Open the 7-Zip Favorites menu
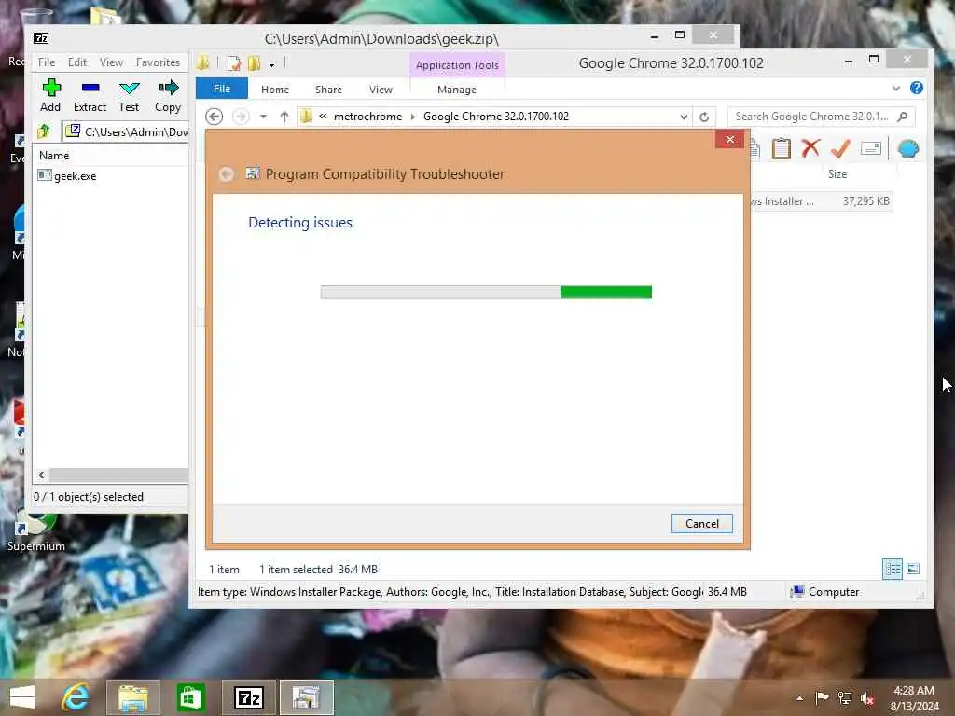The width and height of the screenshot is (955, 716). click(x=158, y=62)
